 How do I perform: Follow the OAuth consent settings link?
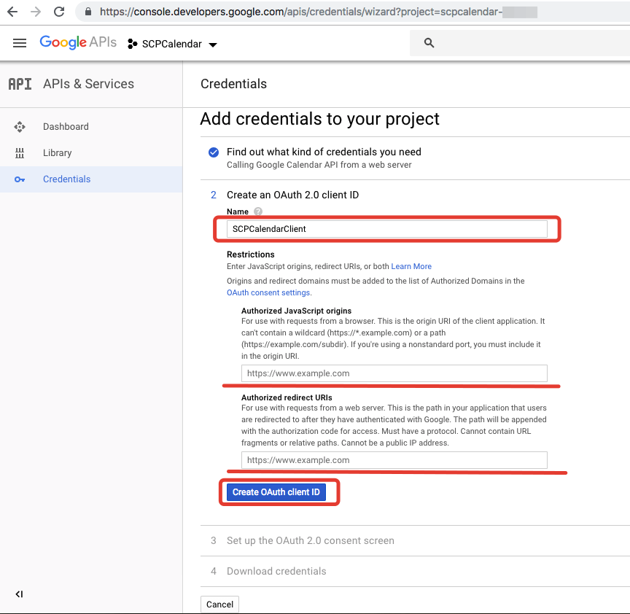(x=268, y=292)
